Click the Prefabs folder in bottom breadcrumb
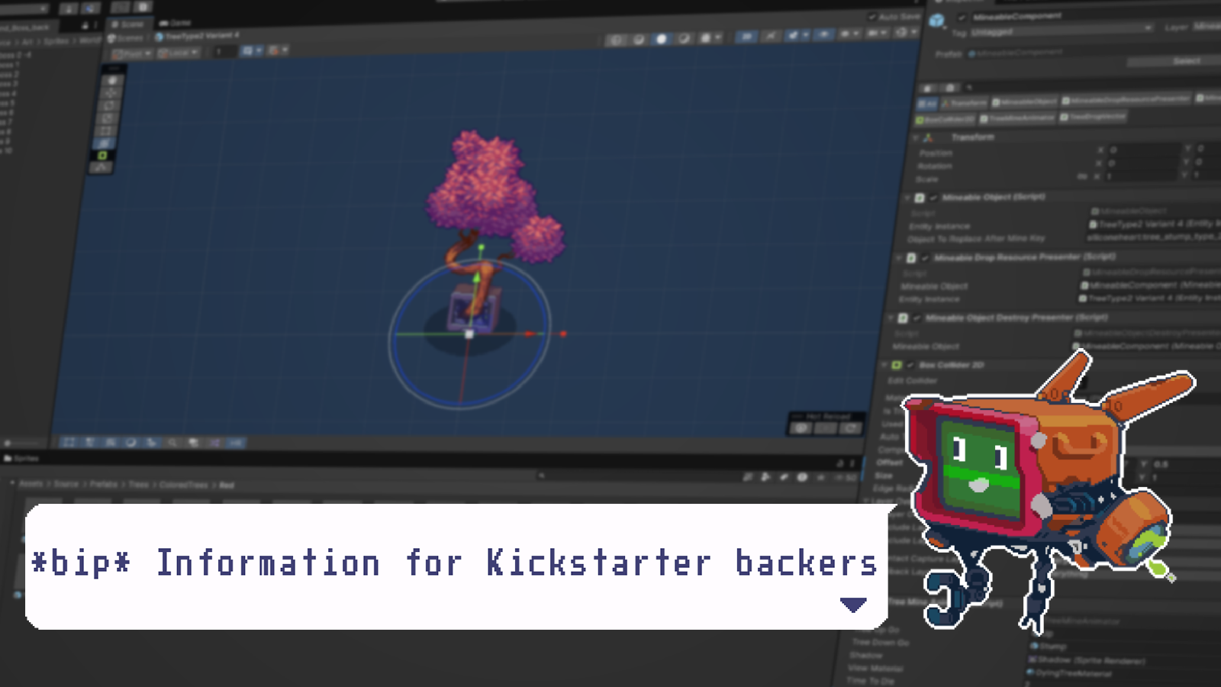Image resolution: width=1221 pixels, height=687 pixels. [104, 484]
